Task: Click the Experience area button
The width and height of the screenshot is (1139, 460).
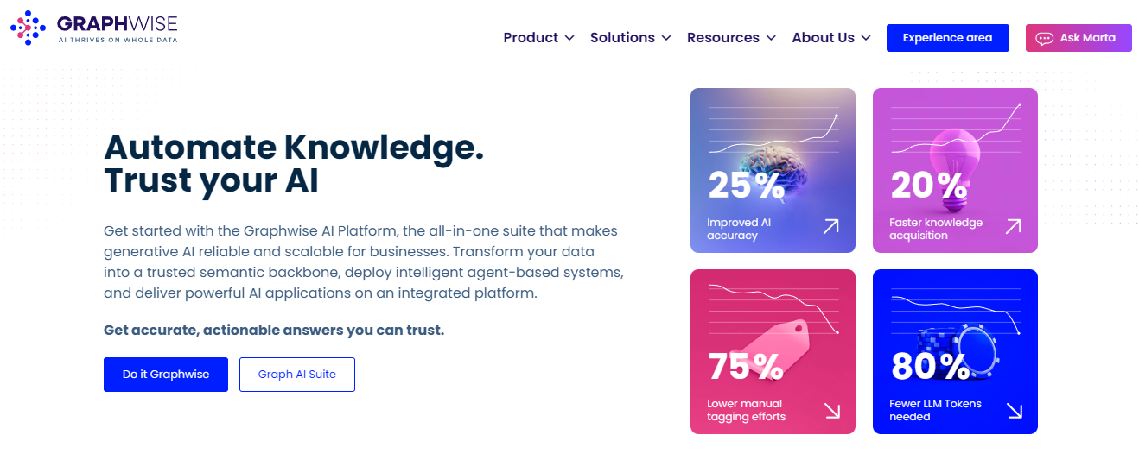Action: [948, 38]
